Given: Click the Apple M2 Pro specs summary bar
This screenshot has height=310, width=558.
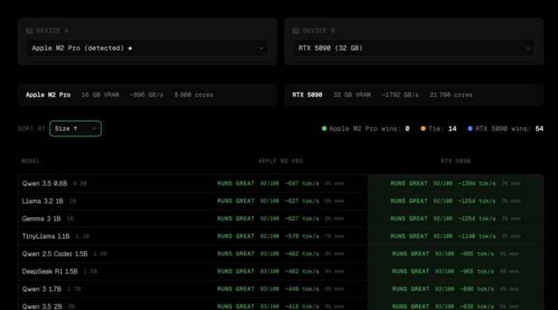Looking at the screenshot, I should pos(147,95).
